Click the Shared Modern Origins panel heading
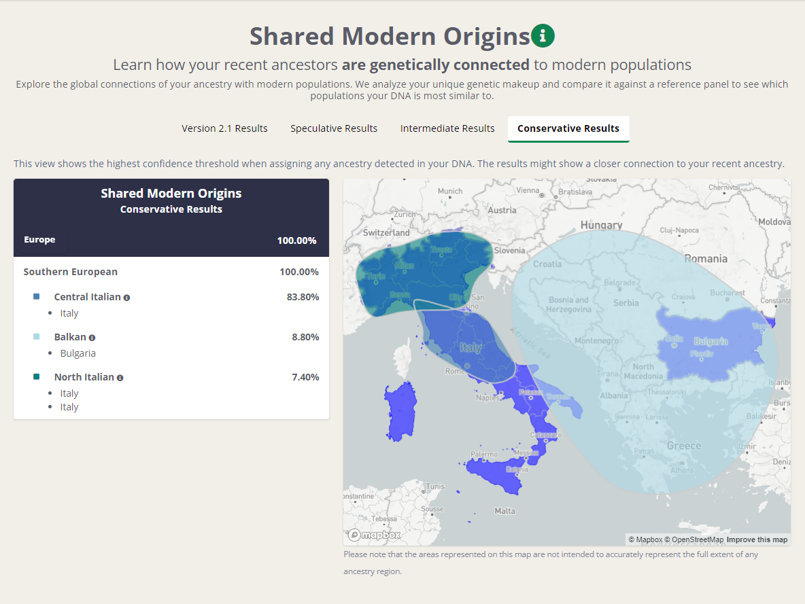The height and width of the screenshot is (604, 805). tap(171, 194)
